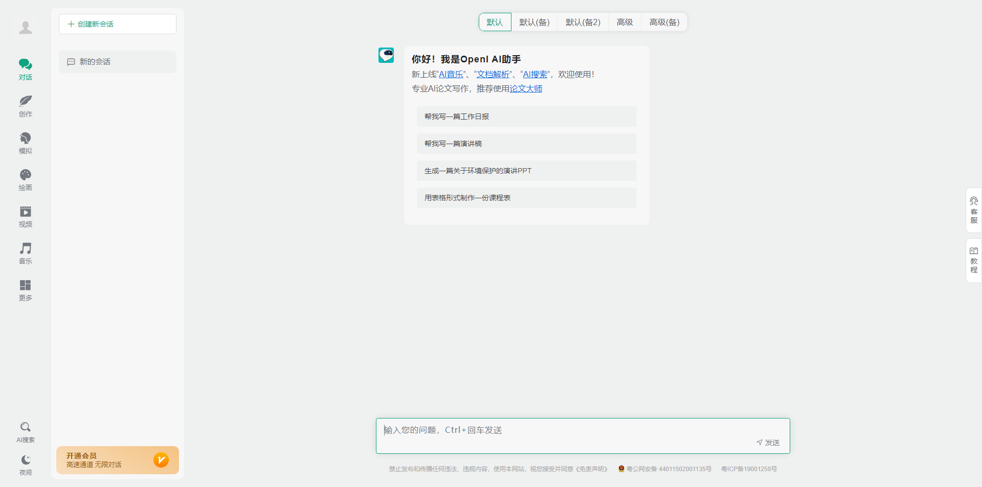Switch to the 默认 model tab

click(495, 22)
